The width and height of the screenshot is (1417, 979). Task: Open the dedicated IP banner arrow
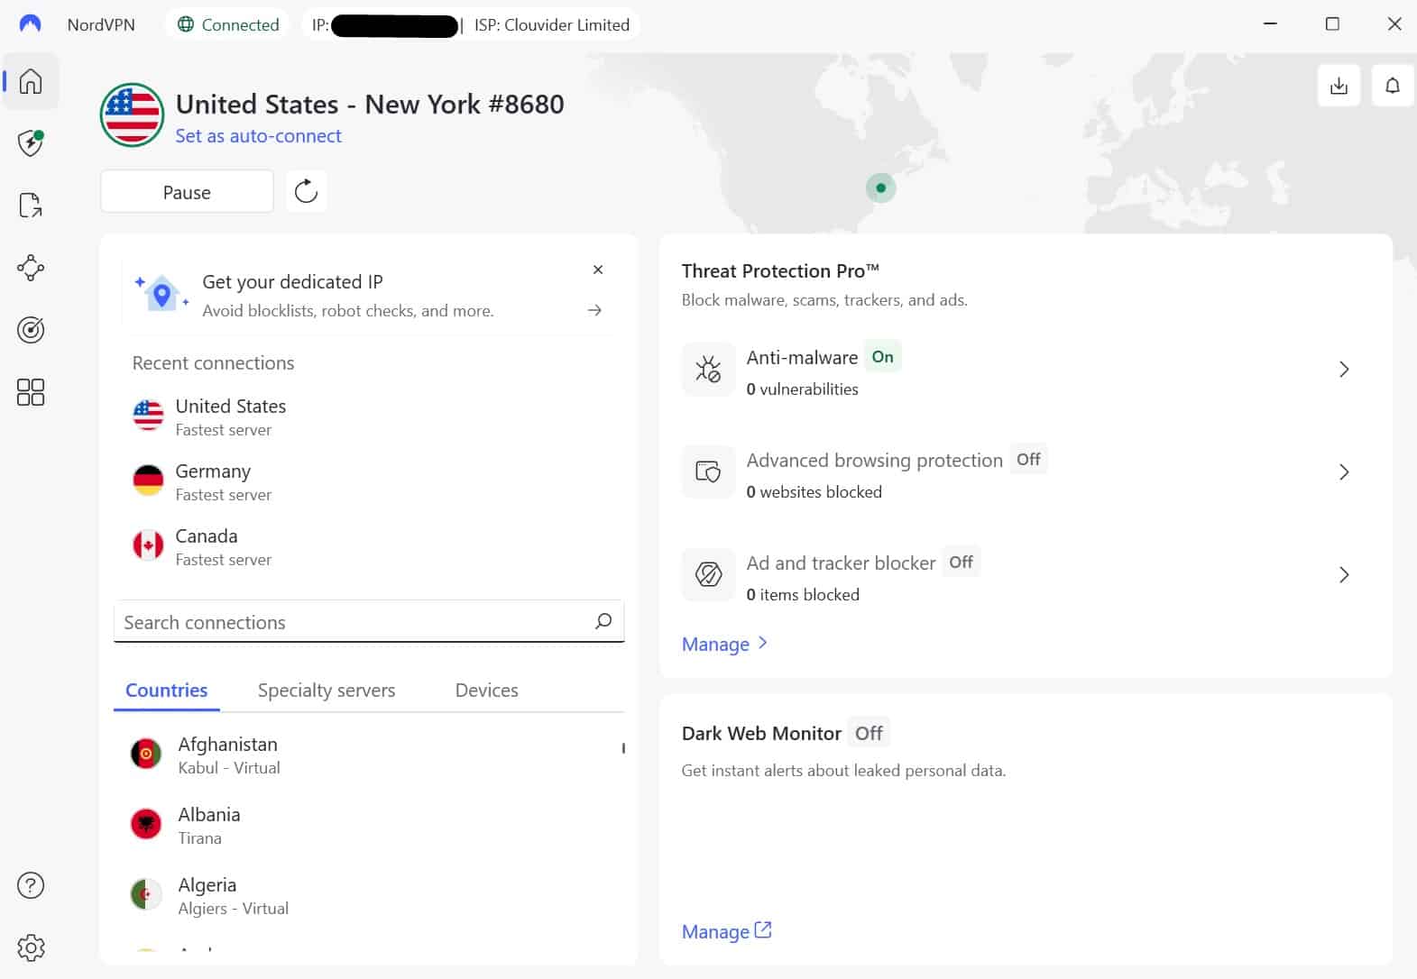[594, 310]
